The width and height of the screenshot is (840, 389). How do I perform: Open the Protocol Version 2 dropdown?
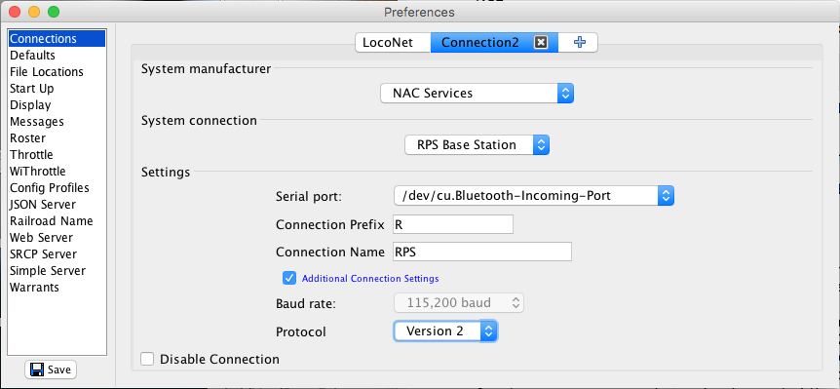click(x=445, y=331)
